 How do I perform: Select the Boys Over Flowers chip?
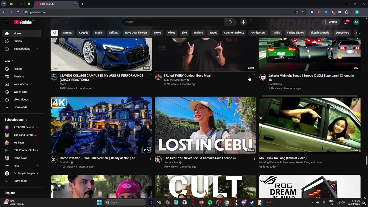tap(136, 33)
